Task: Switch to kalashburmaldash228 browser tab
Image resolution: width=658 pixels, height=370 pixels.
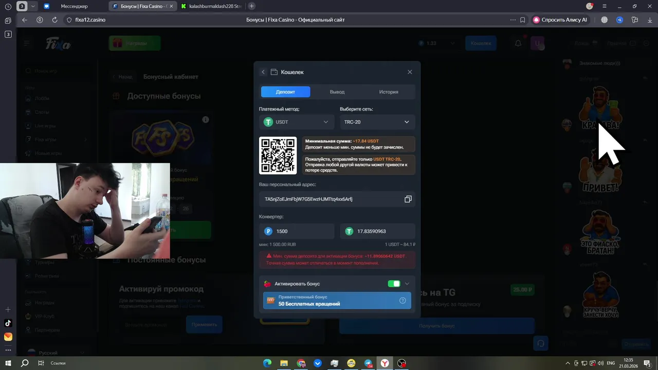Action: click(x=211, y=6)
